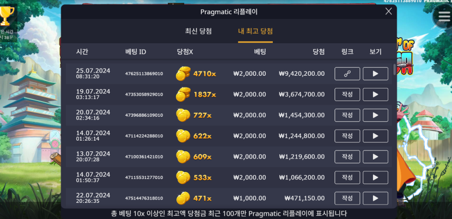The height and width of the screenshot is (219, 452).
Task: Click the replay list scrollbar
Action: click(395, 69)
